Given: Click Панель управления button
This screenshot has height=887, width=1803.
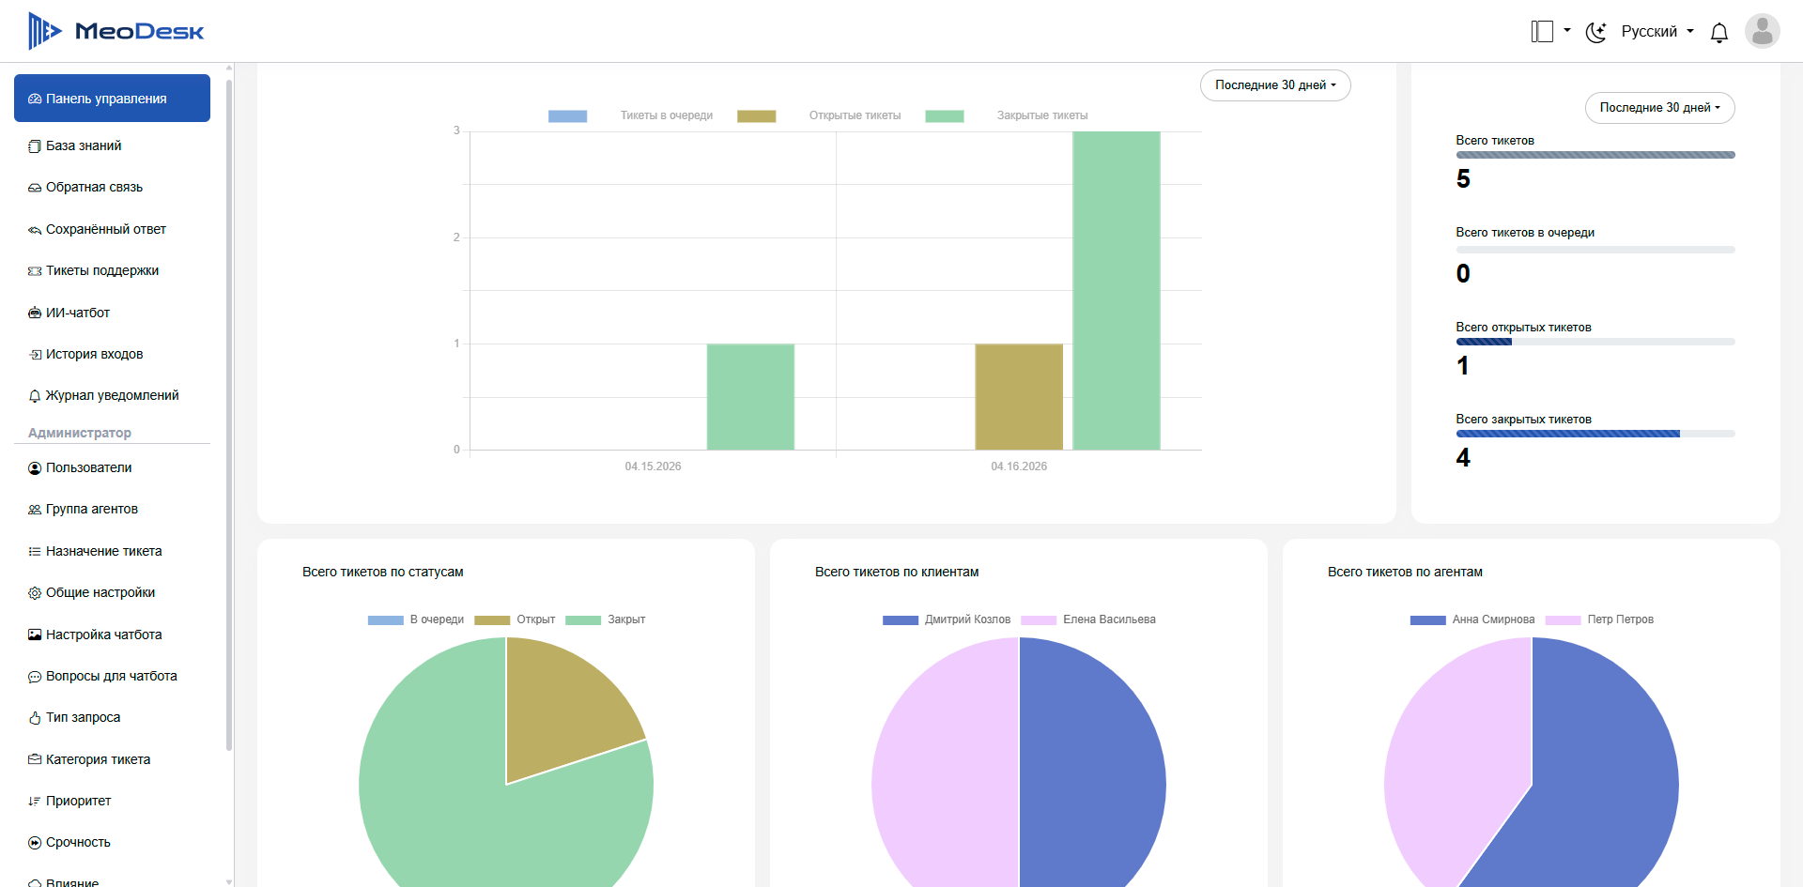Looking at the screenshot, I should pyautogui.click(x=112, y=99).
